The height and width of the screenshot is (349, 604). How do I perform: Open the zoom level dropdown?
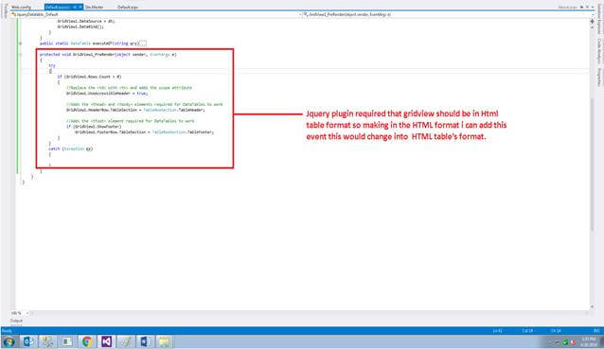pos(20,313)
